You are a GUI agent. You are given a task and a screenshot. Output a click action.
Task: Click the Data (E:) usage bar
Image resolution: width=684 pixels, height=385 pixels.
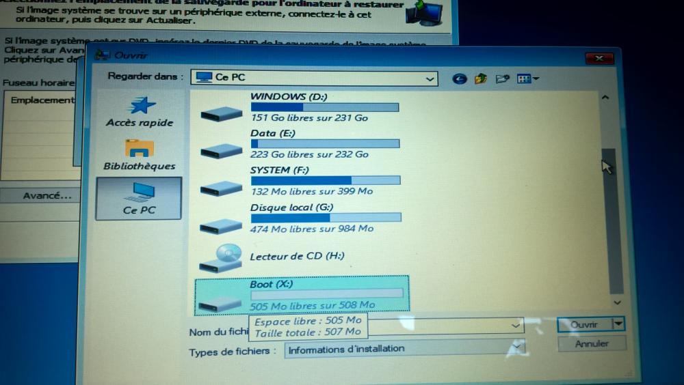pos(326,144)
